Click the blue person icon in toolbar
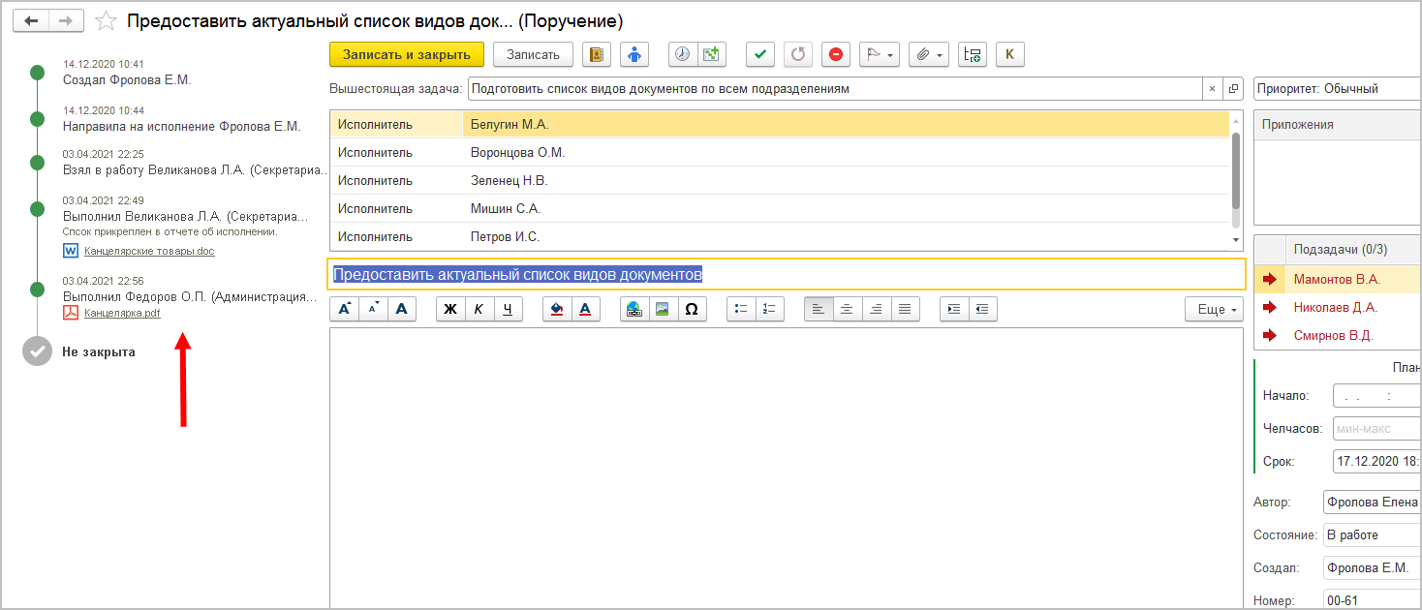This screenshot has width=1422, height=610. point(634,54)
